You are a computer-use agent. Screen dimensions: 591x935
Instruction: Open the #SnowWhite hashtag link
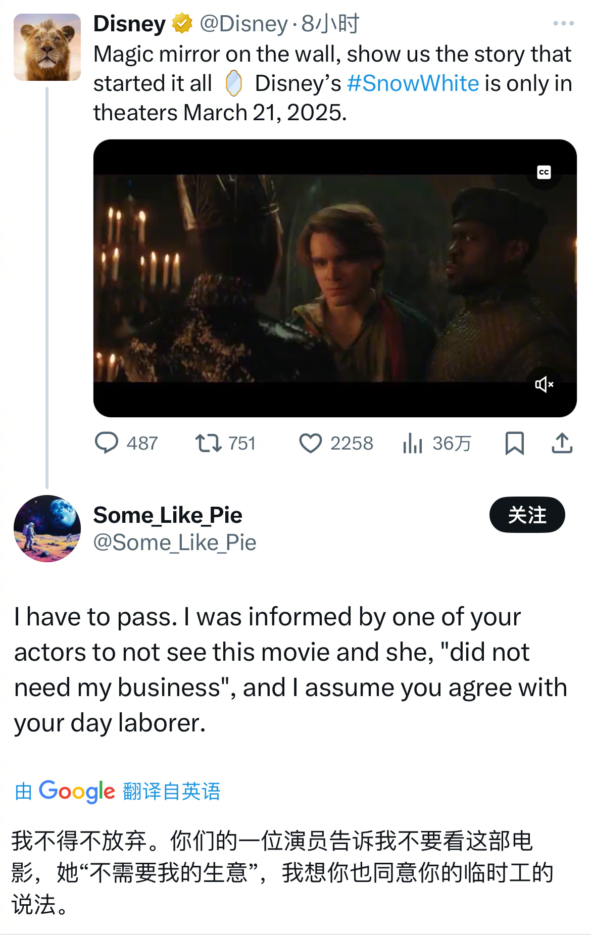413,83
